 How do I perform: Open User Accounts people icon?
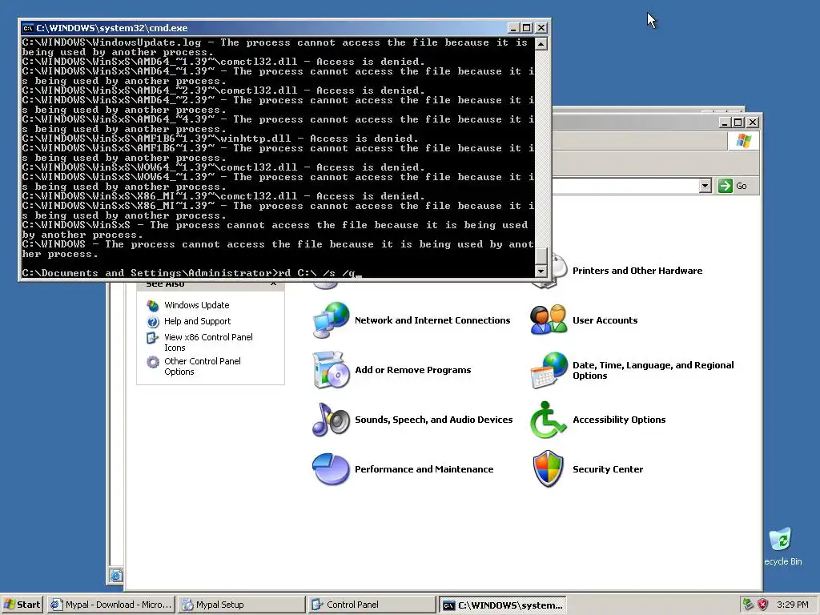tap(548, 320)
